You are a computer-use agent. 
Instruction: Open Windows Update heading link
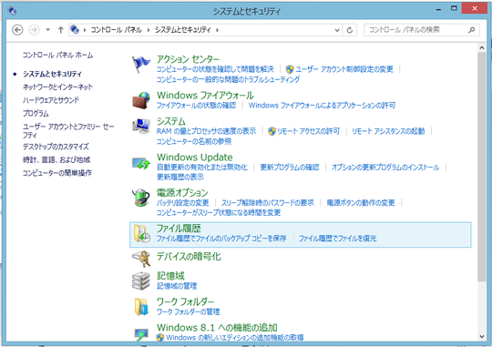[x=195, y=157]
